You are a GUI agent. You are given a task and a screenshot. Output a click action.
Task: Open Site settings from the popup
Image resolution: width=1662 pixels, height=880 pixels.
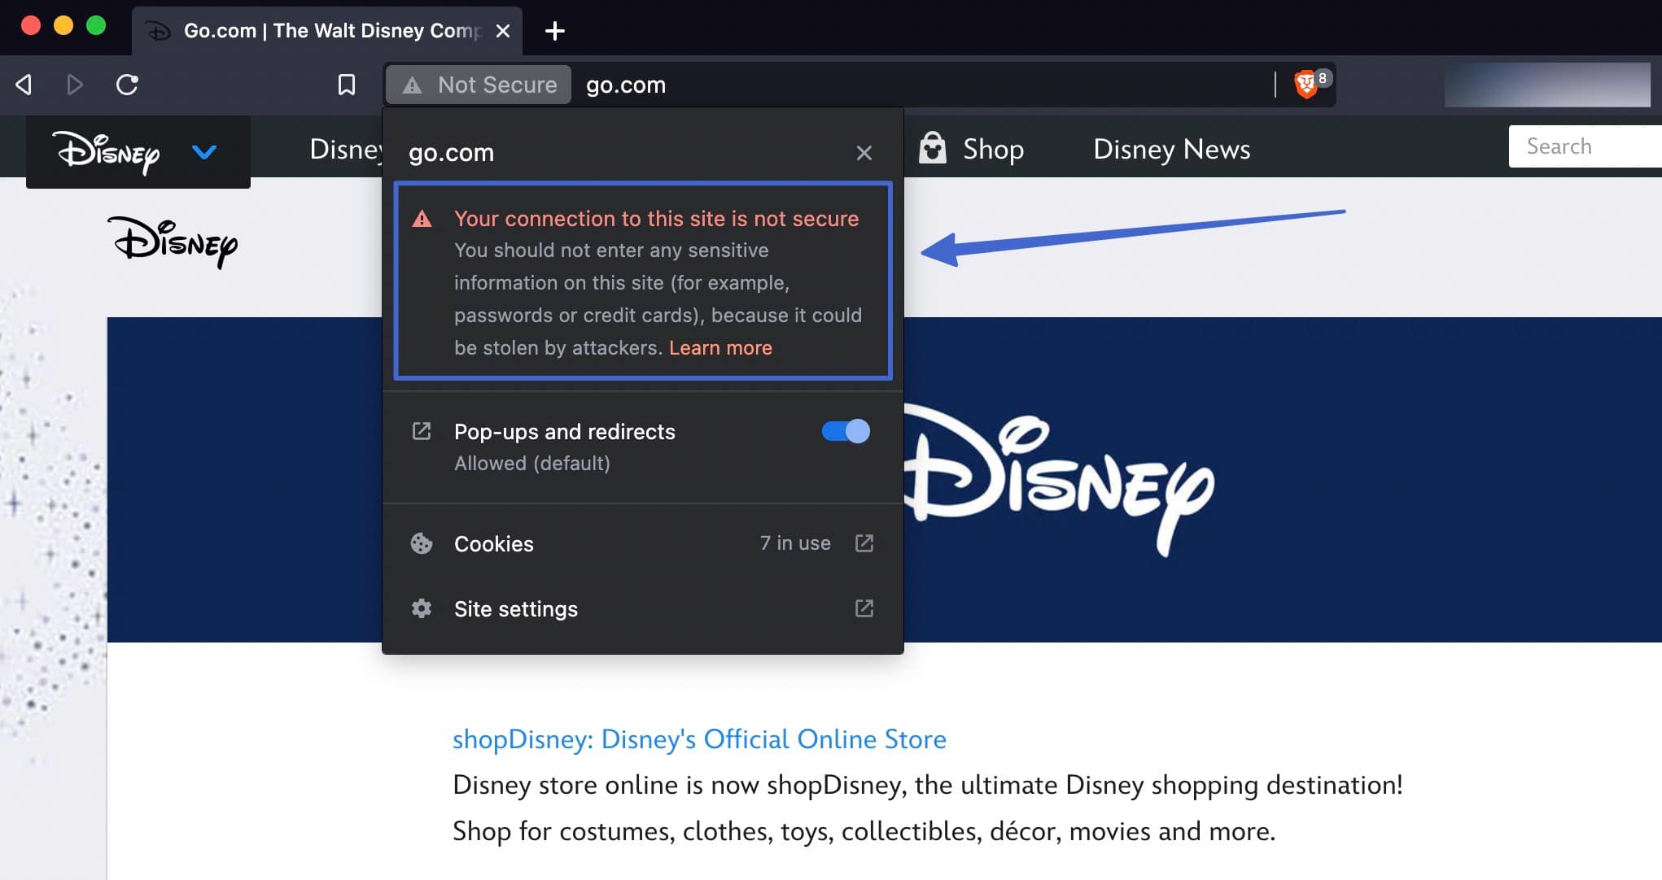pyautogui.click(x=515, y=608)
